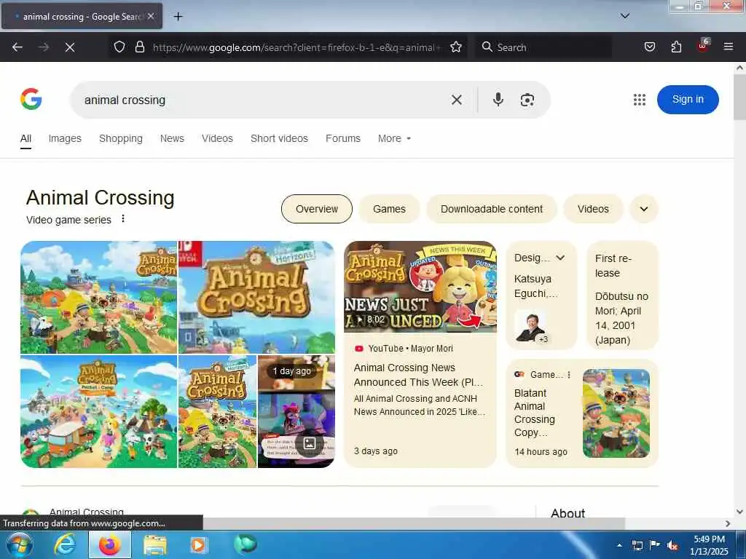The width and height of the screenshot is (746, 559).
Task: Play the News Just Announced video
Action: (x=420, y=287)
